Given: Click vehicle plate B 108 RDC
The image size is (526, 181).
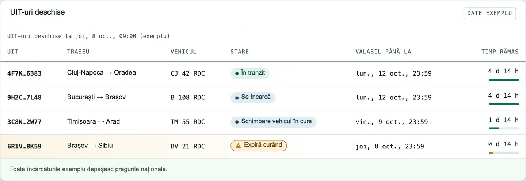Looking at the screenshot, I should 188,98.
